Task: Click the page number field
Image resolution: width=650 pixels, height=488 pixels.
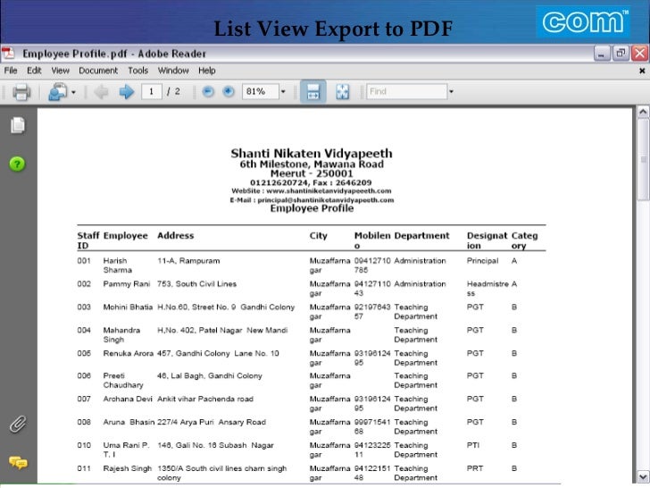Action: pos(151,91)
